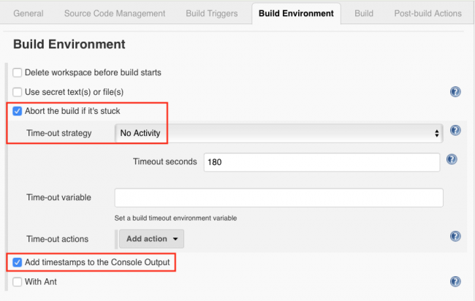Open help for Use secret text(s) or file(s)
This screenshot has height=301, width=475.
coord(455,92)
